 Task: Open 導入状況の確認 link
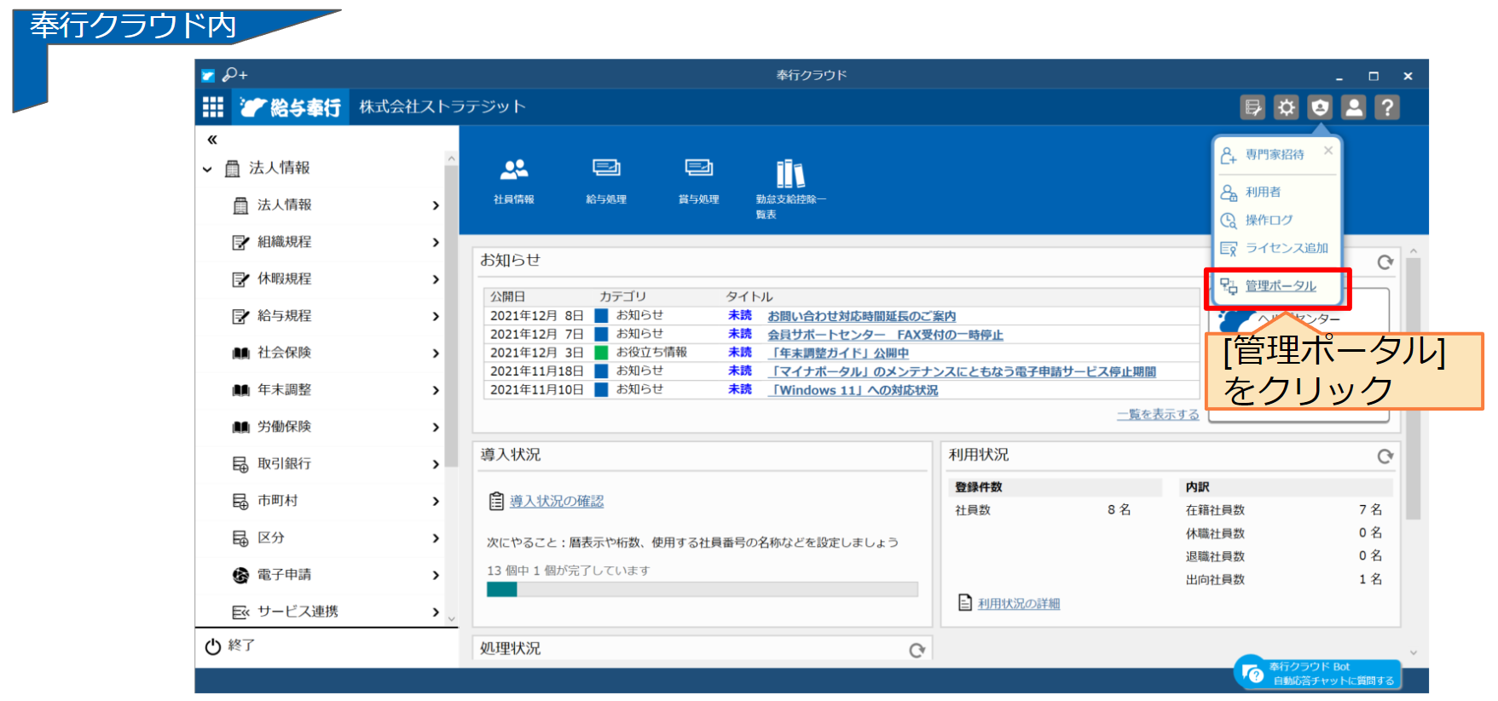[557, 502]
